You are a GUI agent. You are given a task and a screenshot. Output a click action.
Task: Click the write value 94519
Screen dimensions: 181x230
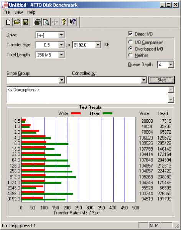pos(147,199)
